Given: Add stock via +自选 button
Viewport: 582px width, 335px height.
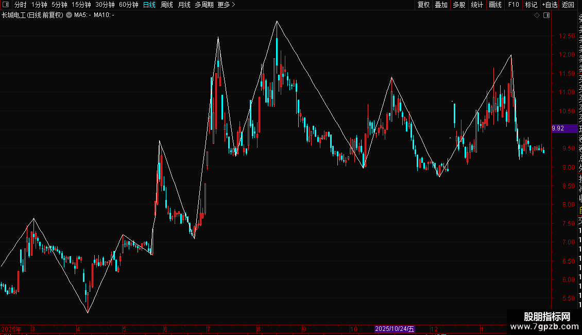Looking at the screenshot, I should 550,5.
